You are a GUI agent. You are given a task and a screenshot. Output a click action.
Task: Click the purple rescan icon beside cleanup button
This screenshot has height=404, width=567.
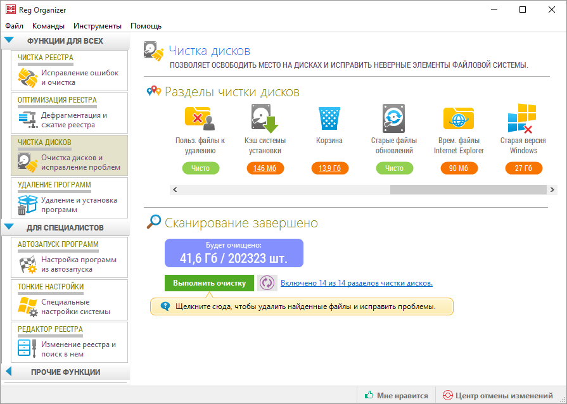coord(267,283)
